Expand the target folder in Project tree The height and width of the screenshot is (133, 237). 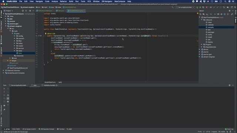[x=8, y=61]
